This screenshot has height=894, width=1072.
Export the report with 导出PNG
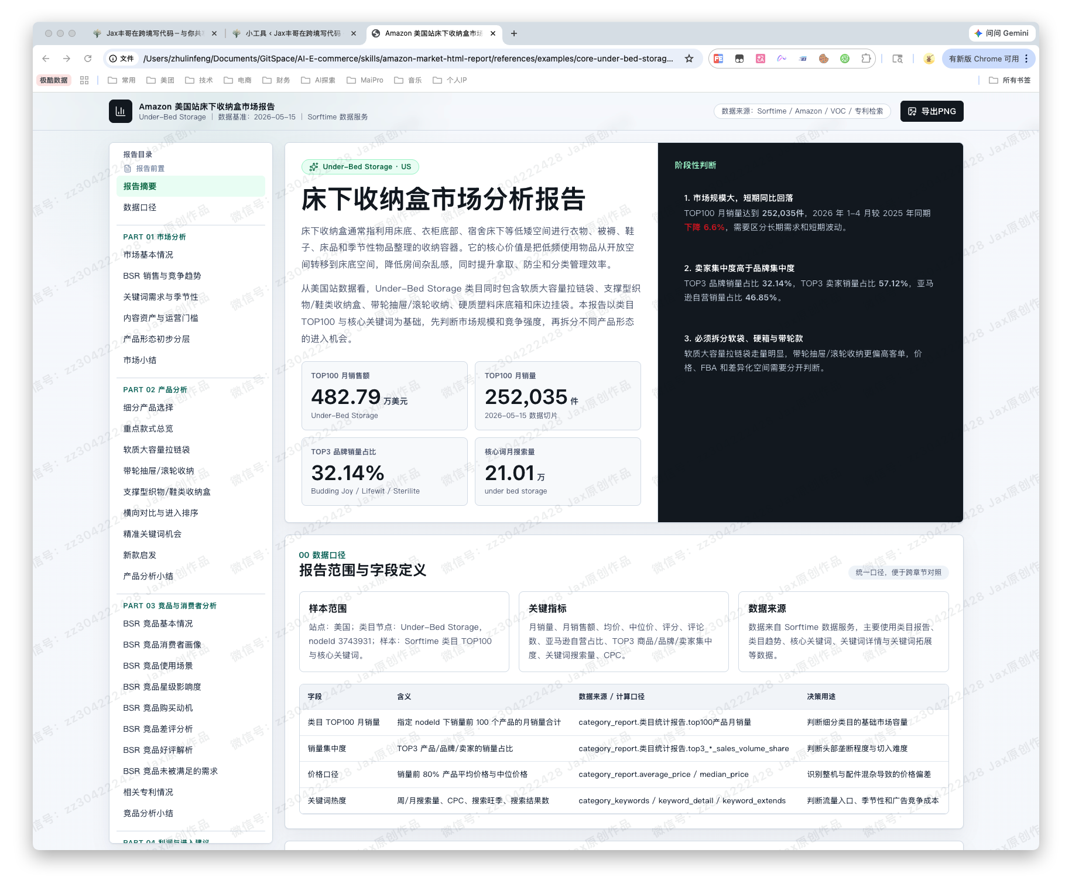point(931,111)
